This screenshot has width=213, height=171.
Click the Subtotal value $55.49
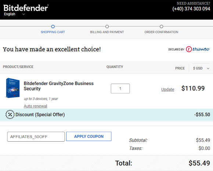203,140
